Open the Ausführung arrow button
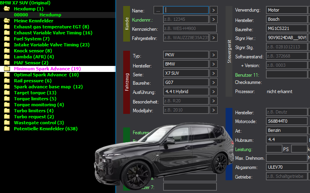 tap(214, 92)
